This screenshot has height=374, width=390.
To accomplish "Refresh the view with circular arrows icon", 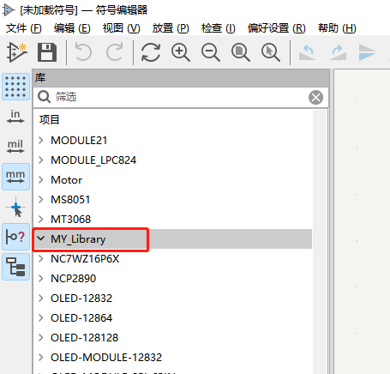I will pyautogui.click(x=151, y=52).
